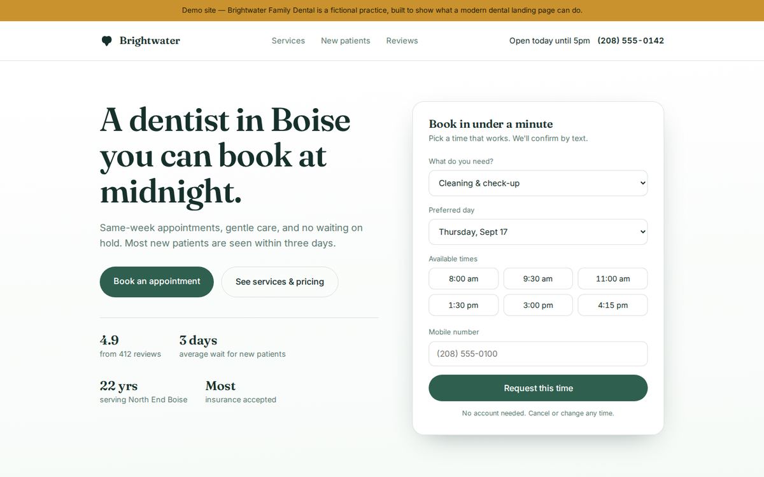Expand the Cleaning & check-up dropdown
The image size is (764, 477).
pyautogui.click(x=538, y=183)
